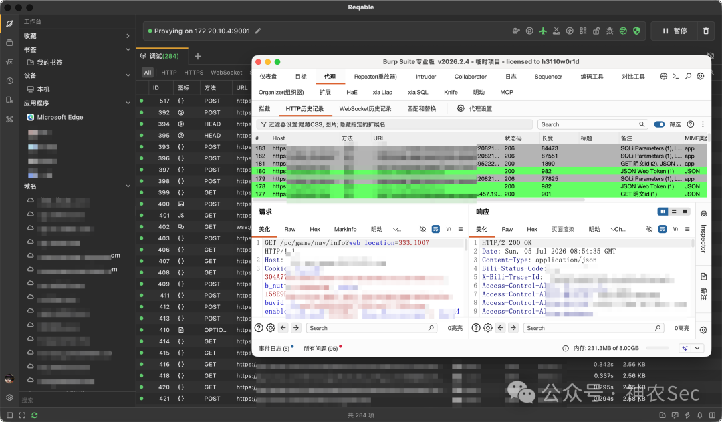Open the QR code icon in Reqable toolbar
The image size is (722, 422).
583,31
